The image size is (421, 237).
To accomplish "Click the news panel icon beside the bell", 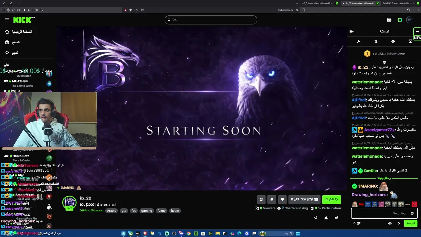I will [x=261, y=199].
